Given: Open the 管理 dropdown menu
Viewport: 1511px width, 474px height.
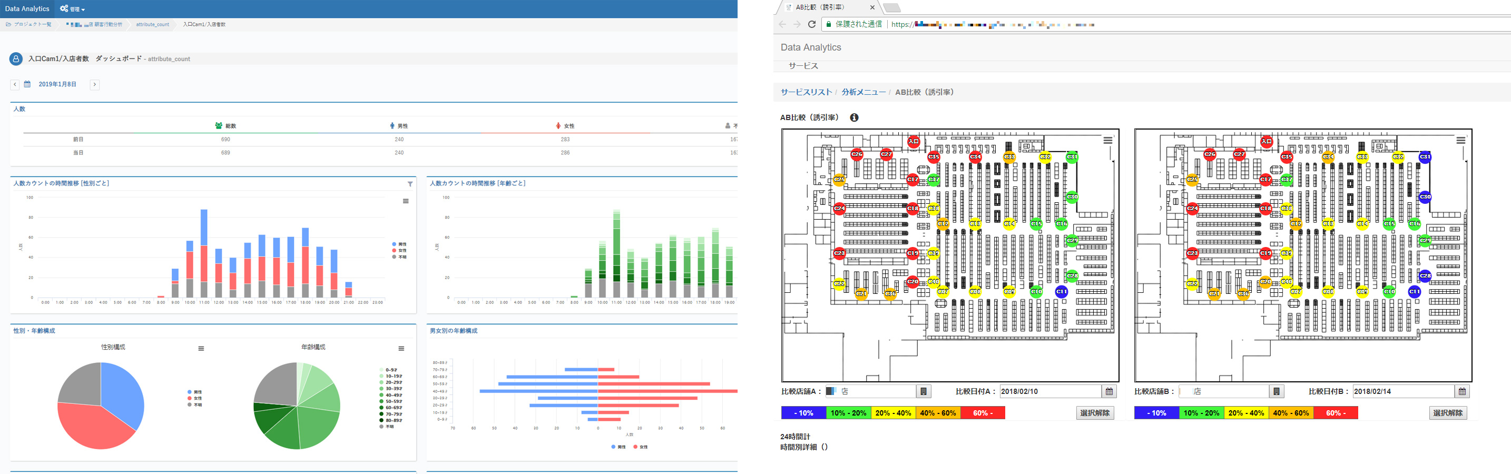Looking at the screenshot, I should click(73, 9).
